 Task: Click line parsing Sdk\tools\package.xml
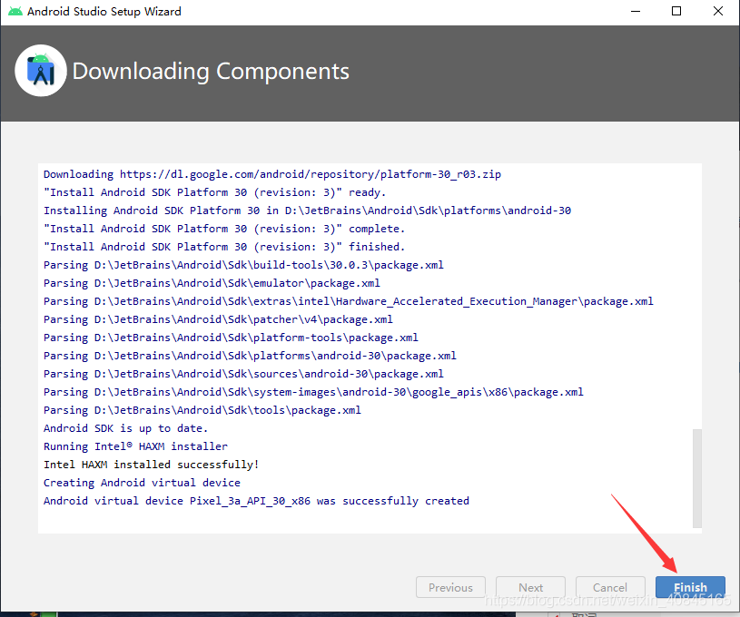point(202,410)
